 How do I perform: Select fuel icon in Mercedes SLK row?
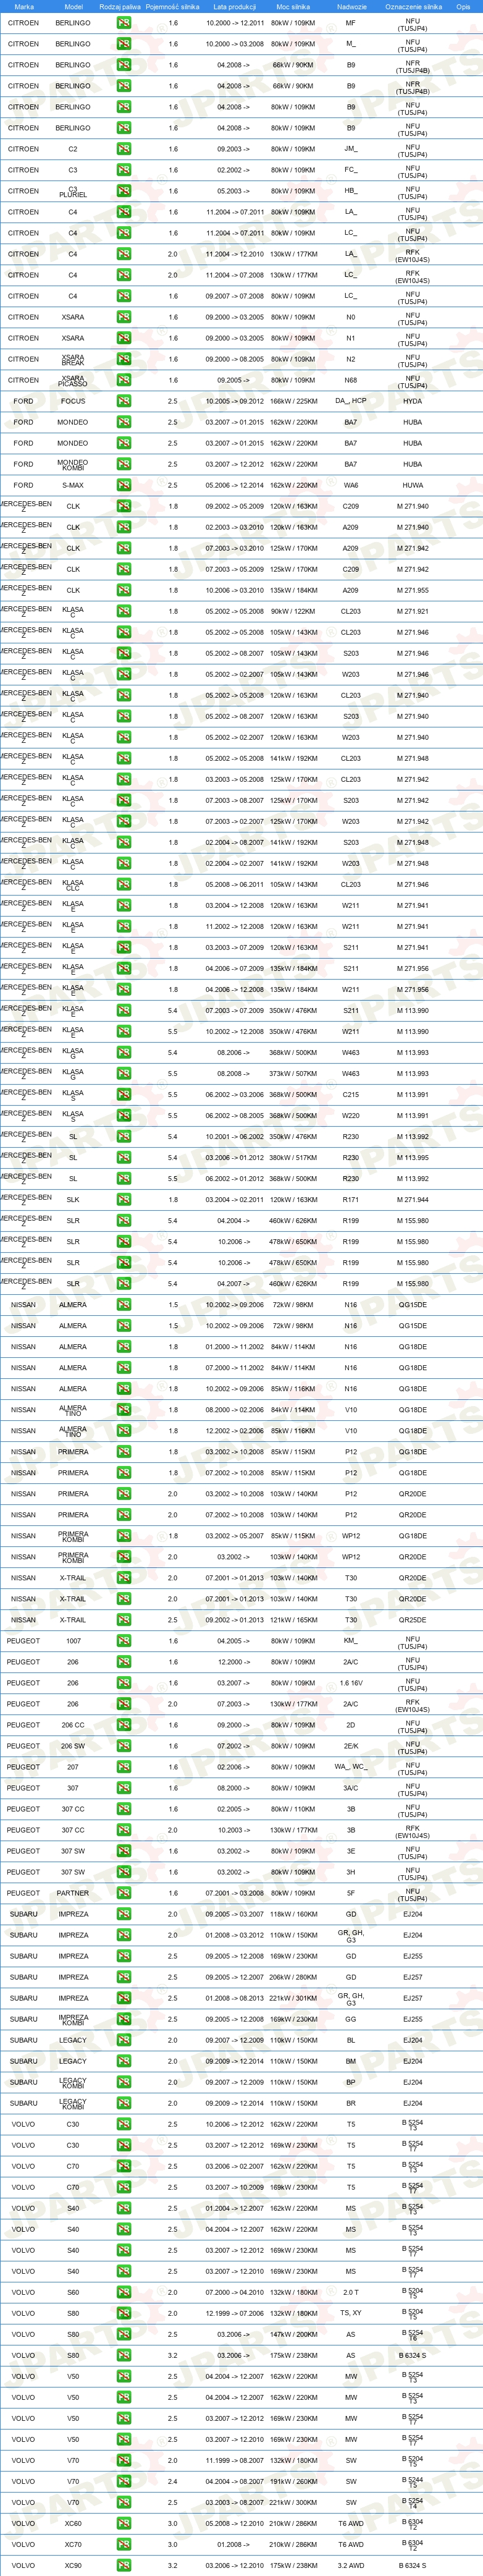point(123,1199)
